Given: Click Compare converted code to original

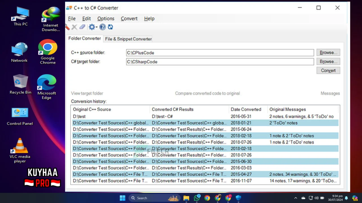Looking at the screenshot, I should tap(207, 93).
